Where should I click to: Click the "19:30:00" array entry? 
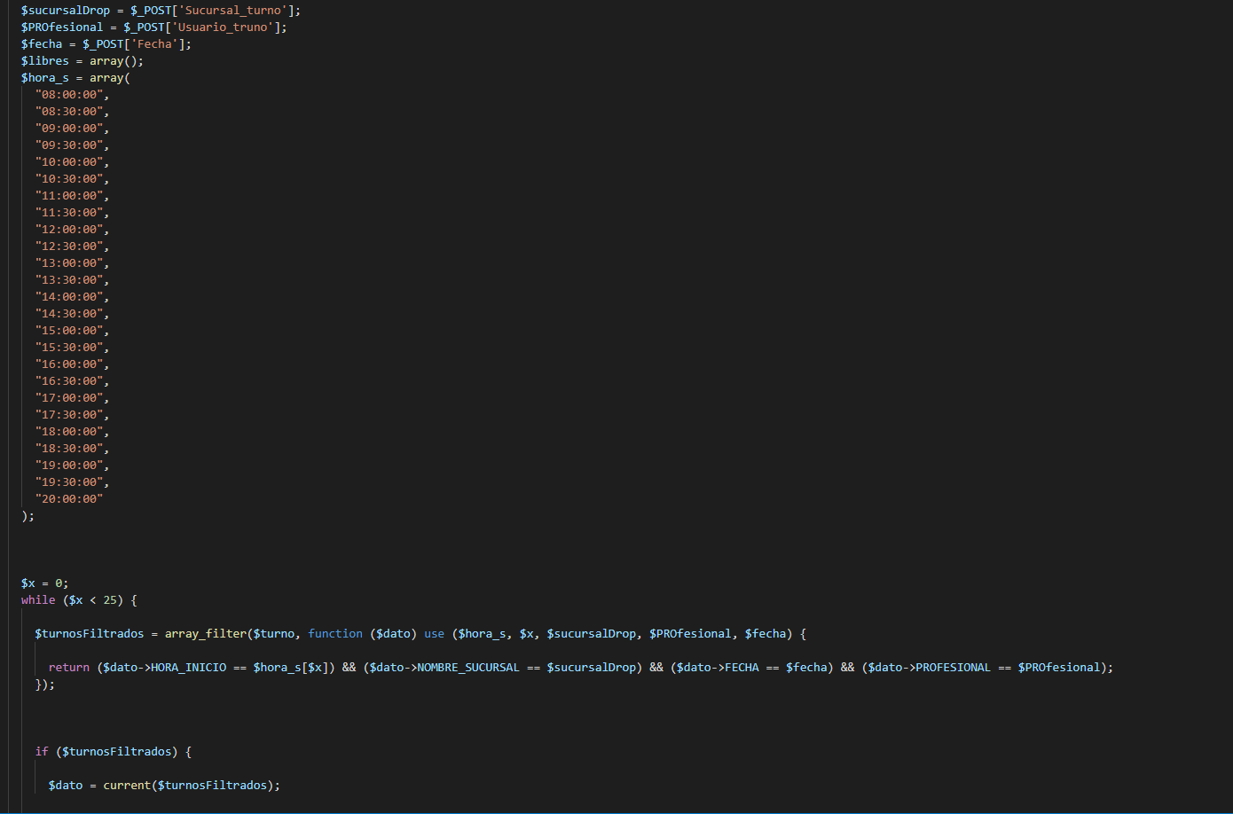pyautogui.click(x=69, y=482)
